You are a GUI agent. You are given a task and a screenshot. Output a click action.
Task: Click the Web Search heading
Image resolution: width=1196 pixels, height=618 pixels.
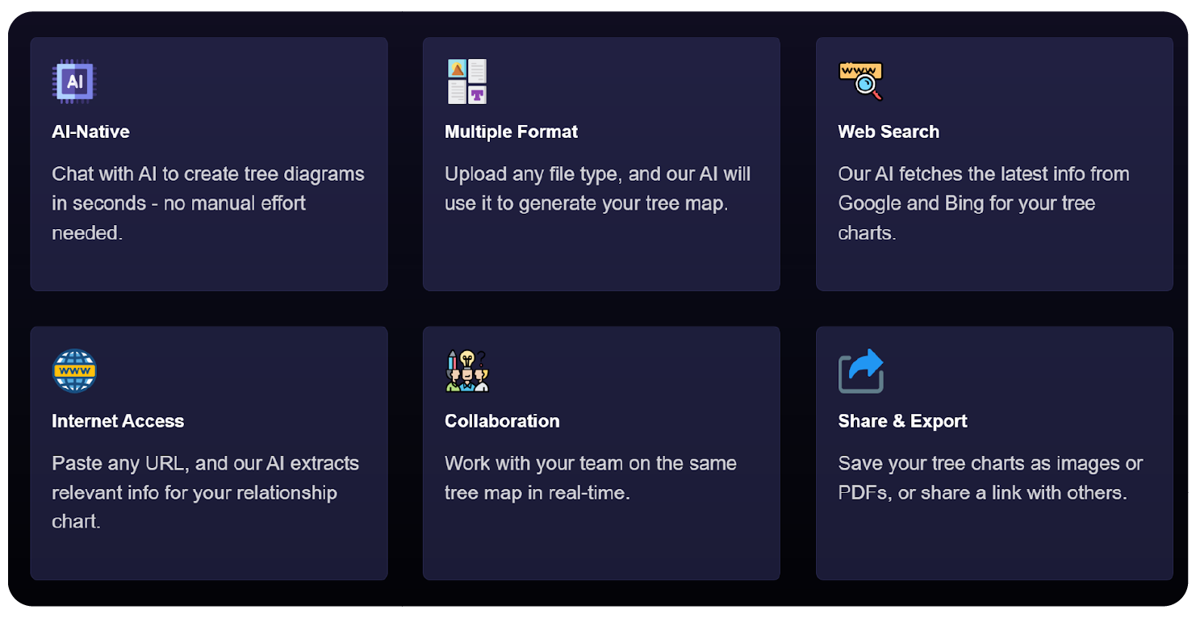click(888, 132)
